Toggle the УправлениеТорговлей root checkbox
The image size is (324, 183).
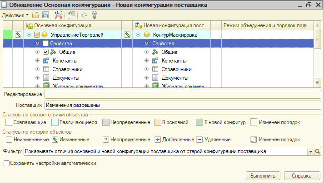coord(37,34)
